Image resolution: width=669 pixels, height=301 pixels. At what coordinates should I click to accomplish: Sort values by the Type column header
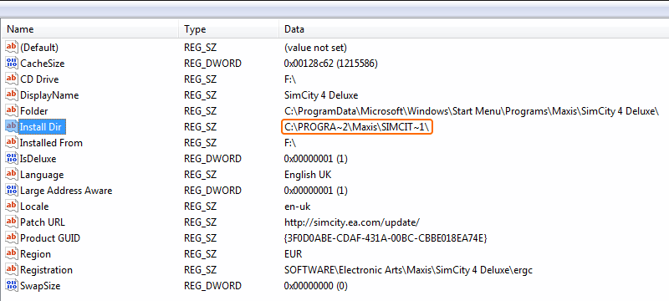coord(229,29)
